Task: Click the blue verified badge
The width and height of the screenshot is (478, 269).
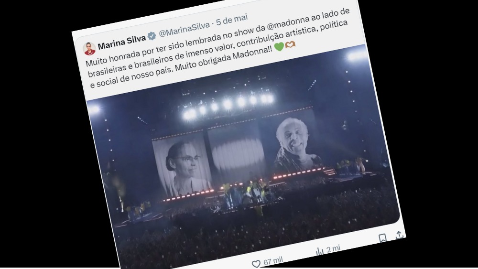Action: [x=152, y=36]
